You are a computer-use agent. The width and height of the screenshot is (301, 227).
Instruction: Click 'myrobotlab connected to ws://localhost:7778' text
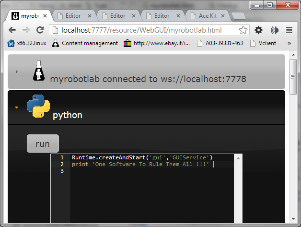pos(148,79)
